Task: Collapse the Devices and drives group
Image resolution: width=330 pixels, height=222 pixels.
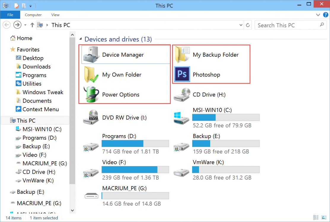Action: pyautogui.click(x=80, y=39)
